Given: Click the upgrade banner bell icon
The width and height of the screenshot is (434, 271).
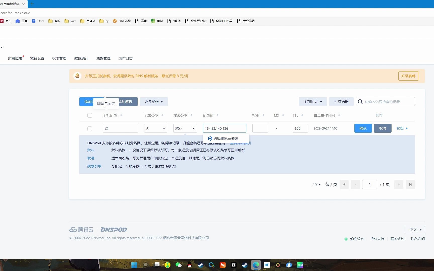Looking at the screenshot, I should click(x=77, y=76).
